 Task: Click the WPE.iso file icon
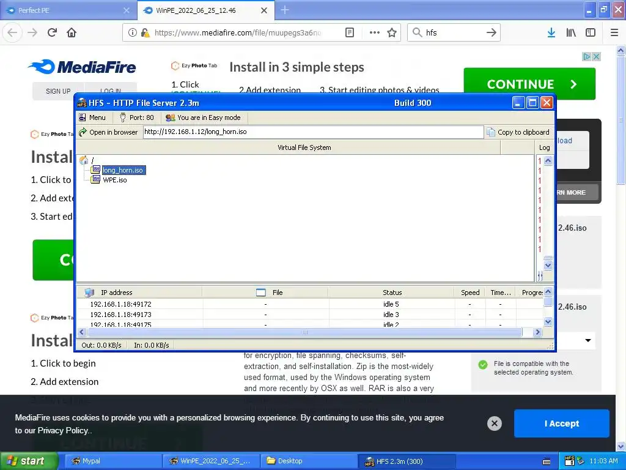tap(96, 179)
